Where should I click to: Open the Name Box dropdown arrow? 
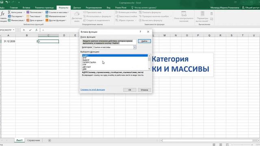(x=13, y=30)
